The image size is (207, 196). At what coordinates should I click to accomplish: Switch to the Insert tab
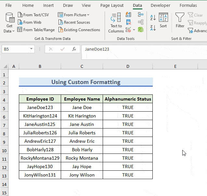[x=48, y=6]
